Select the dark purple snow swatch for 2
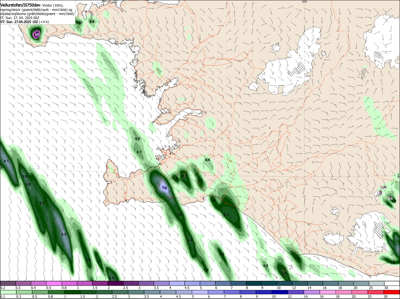Screen dimensions: 400x299 click(115, 283)
